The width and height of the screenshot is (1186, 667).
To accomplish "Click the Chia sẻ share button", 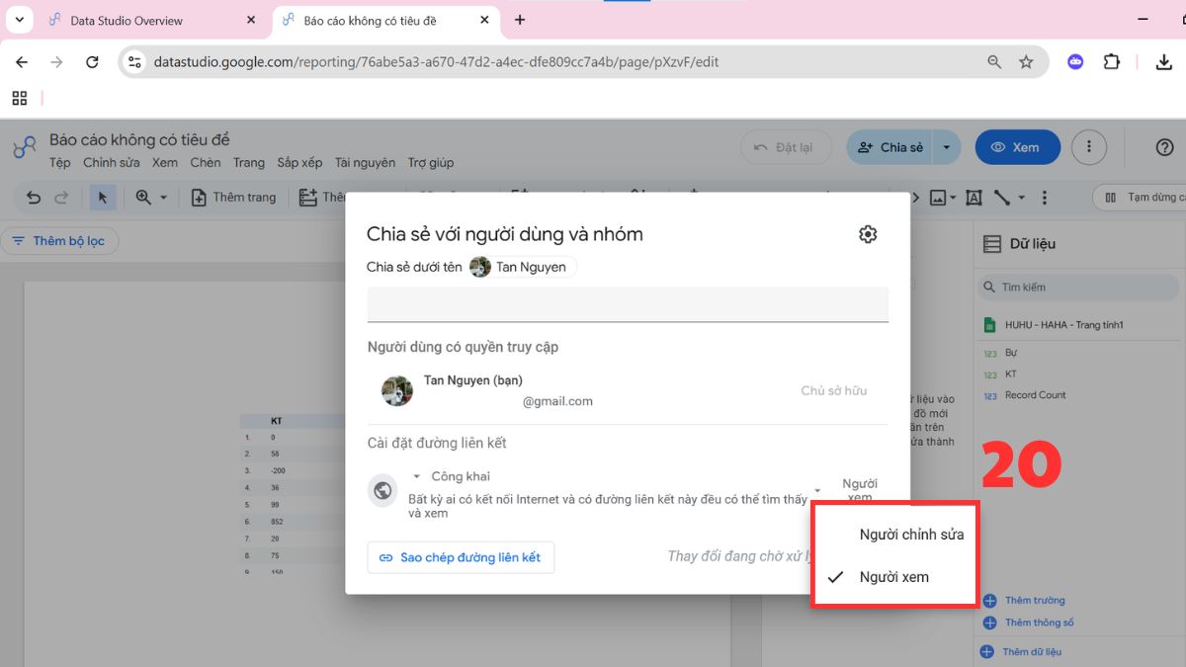I will (x=890, y=147).
